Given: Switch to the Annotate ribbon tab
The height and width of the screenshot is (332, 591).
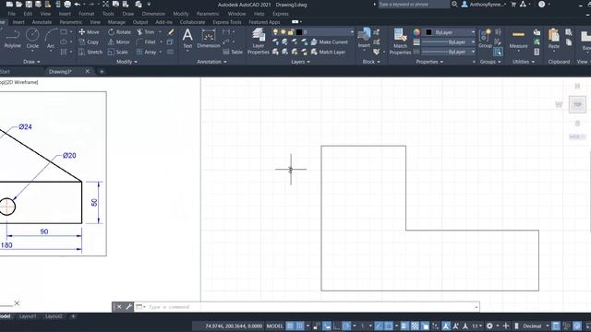Looking at the screenshot, I should click(x=42, y=22).
